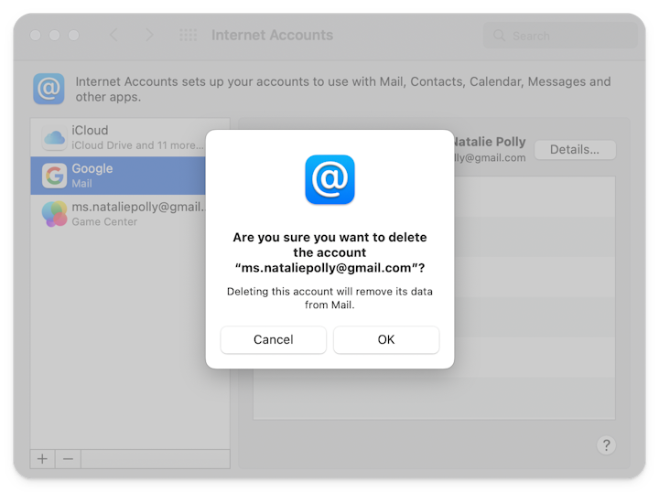Viewport: 659px width, 492px height.
Task: Click the red close window button
Action: 36,36
